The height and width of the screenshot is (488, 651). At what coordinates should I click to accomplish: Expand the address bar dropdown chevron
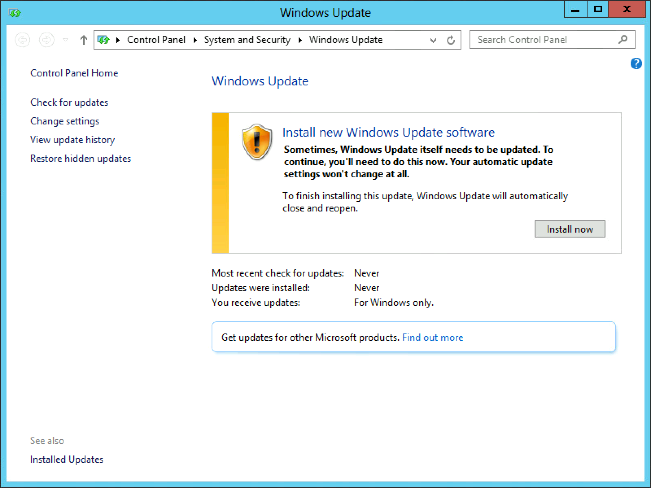click(x=433, y=40)
